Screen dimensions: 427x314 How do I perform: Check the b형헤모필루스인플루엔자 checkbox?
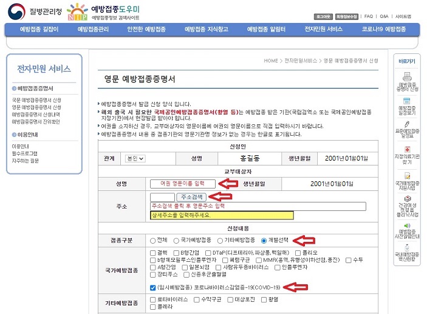pyautogui.click(x=153, y=261)
